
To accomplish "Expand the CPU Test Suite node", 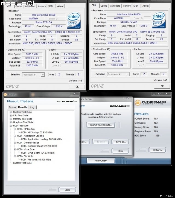I will pos(11,115).
